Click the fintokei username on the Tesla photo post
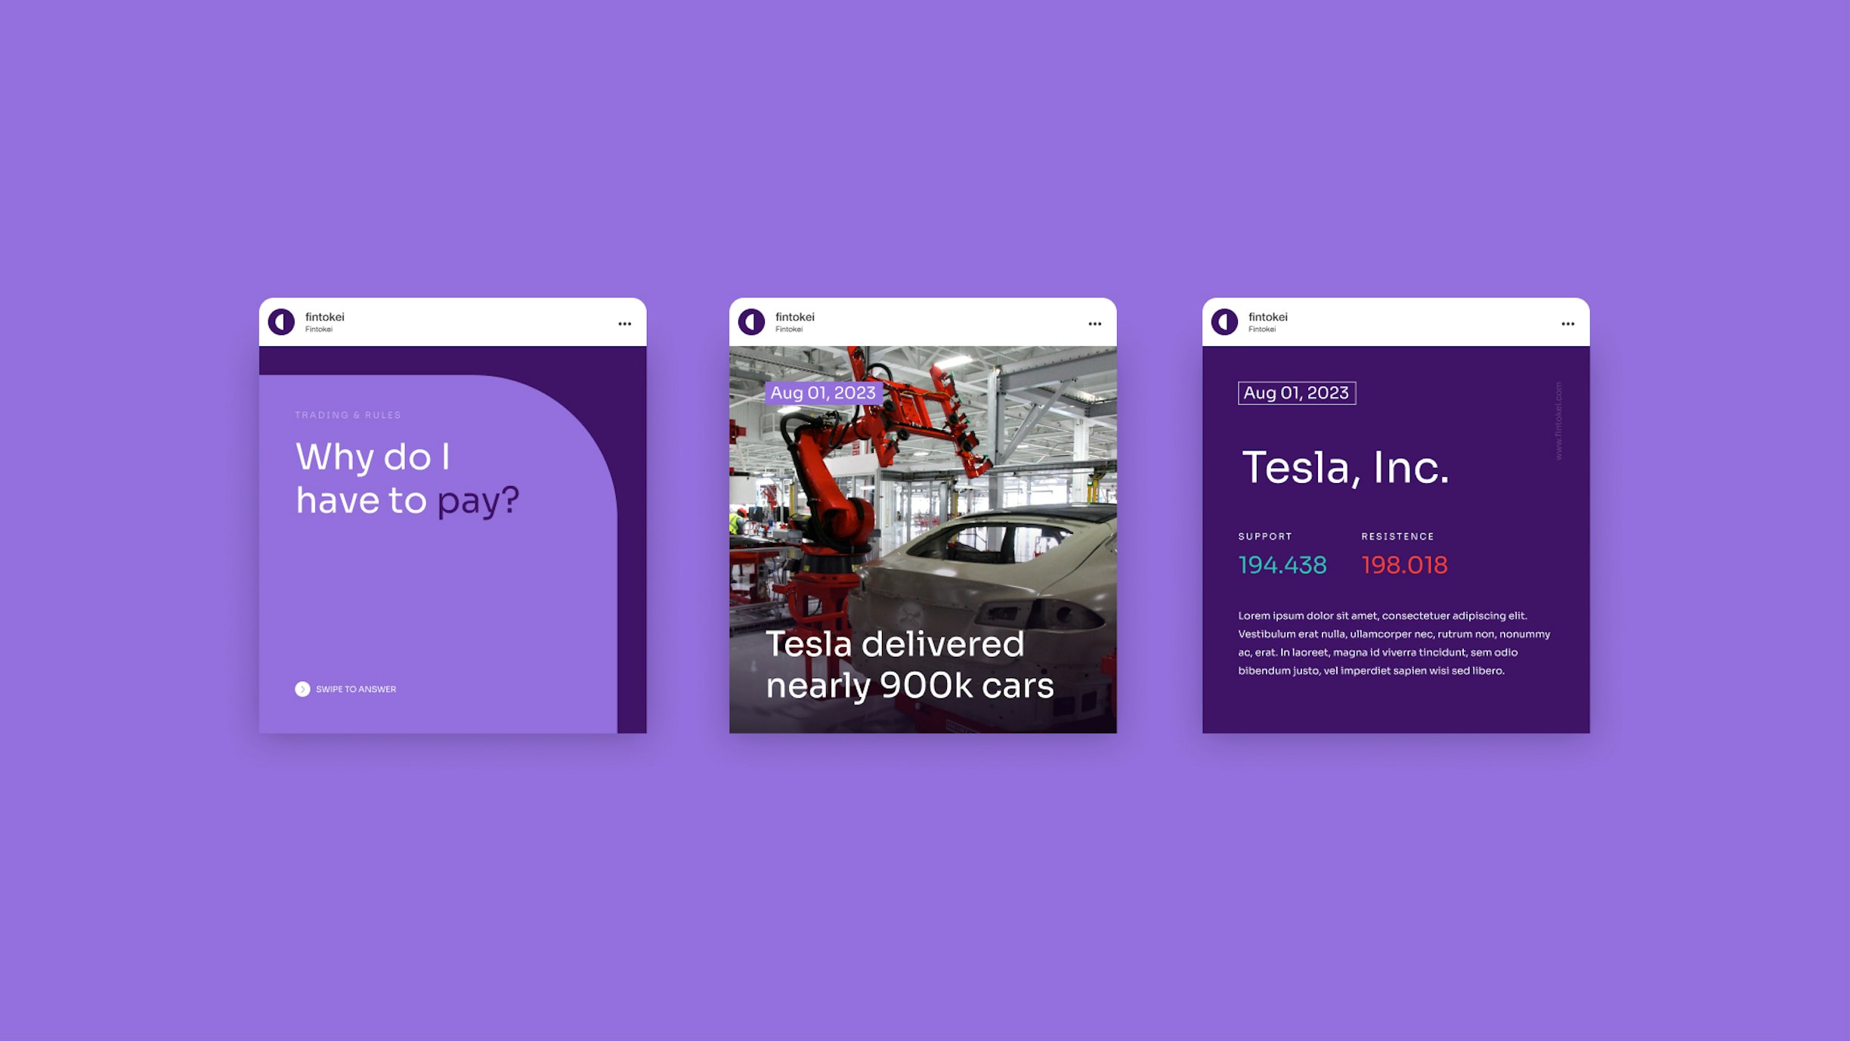The height and width of the screenshot is (1041, 1850). (795, 317)
